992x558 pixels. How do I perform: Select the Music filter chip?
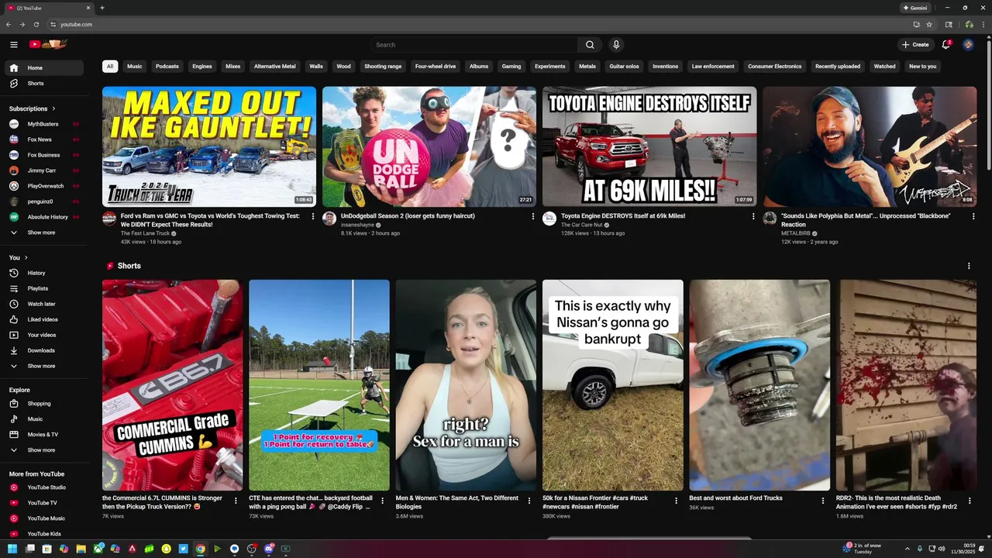click(x=135, y=67)
